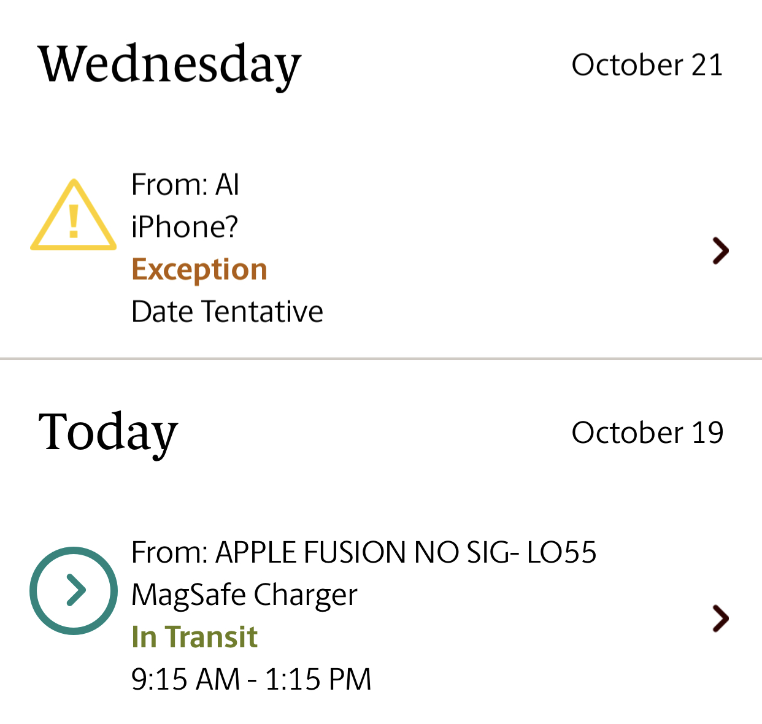Viewport: 762px width, 724px height.
Task: Tap the October 19 date label
Action: coord(647,433)
